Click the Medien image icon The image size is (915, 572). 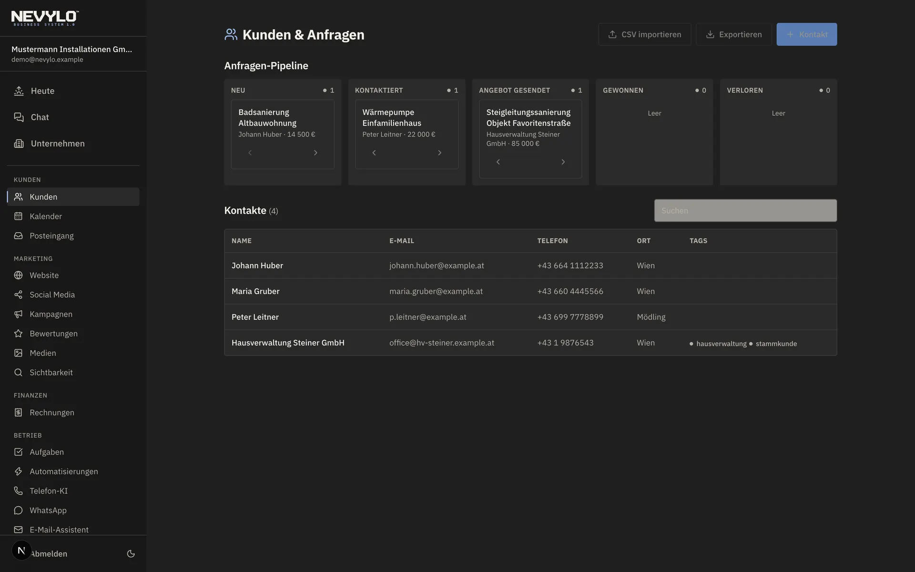18,353
